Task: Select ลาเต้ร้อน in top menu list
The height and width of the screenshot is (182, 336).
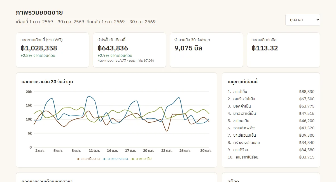Action: coord(241,150)
